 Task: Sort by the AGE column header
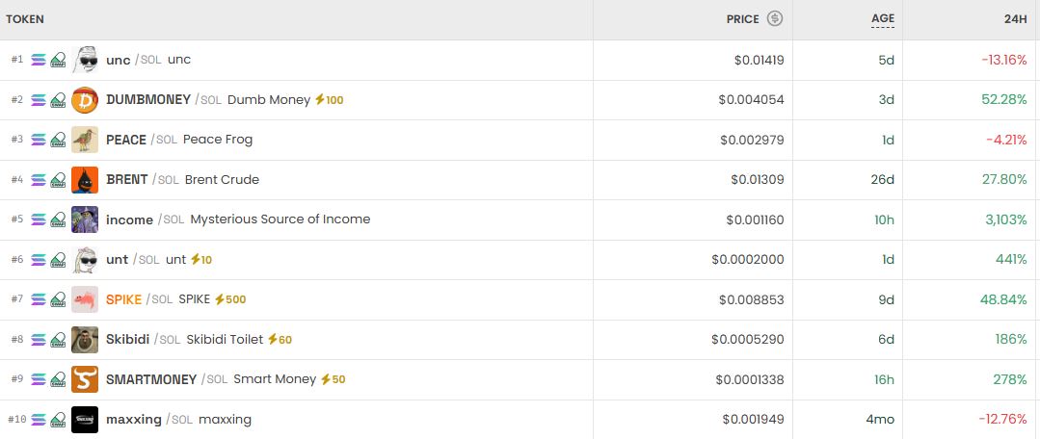tap(883, 18)
